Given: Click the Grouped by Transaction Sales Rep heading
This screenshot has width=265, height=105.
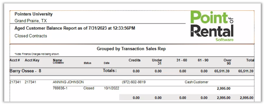Looking at the screenshot, I should point(131,49).
